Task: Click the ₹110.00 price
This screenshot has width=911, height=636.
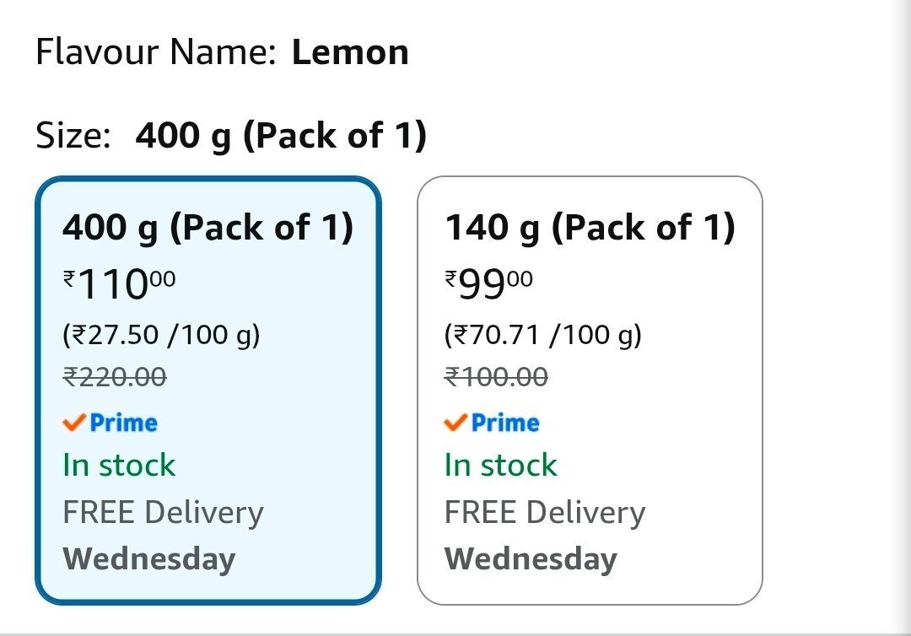Action: click(x=119, y=284)
